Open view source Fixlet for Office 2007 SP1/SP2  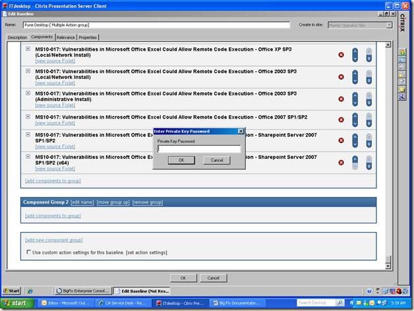coord(55,123)
